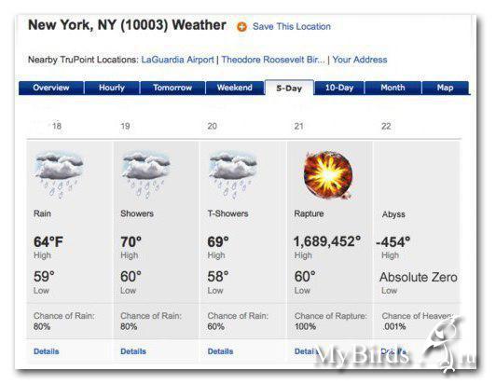Open the LaGuardia Airport location link
The height and width of the screenshot is (384, 496).
click(x=177, y=60)
